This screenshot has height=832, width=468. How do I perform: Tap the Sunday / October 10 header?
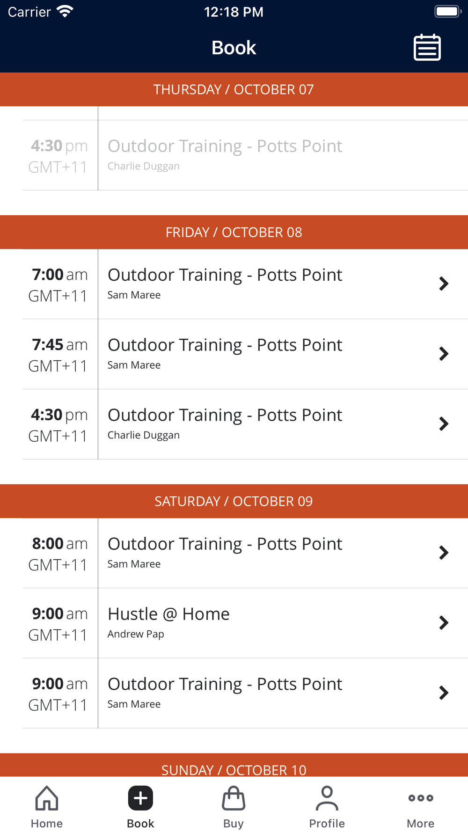tap(234, 766)
